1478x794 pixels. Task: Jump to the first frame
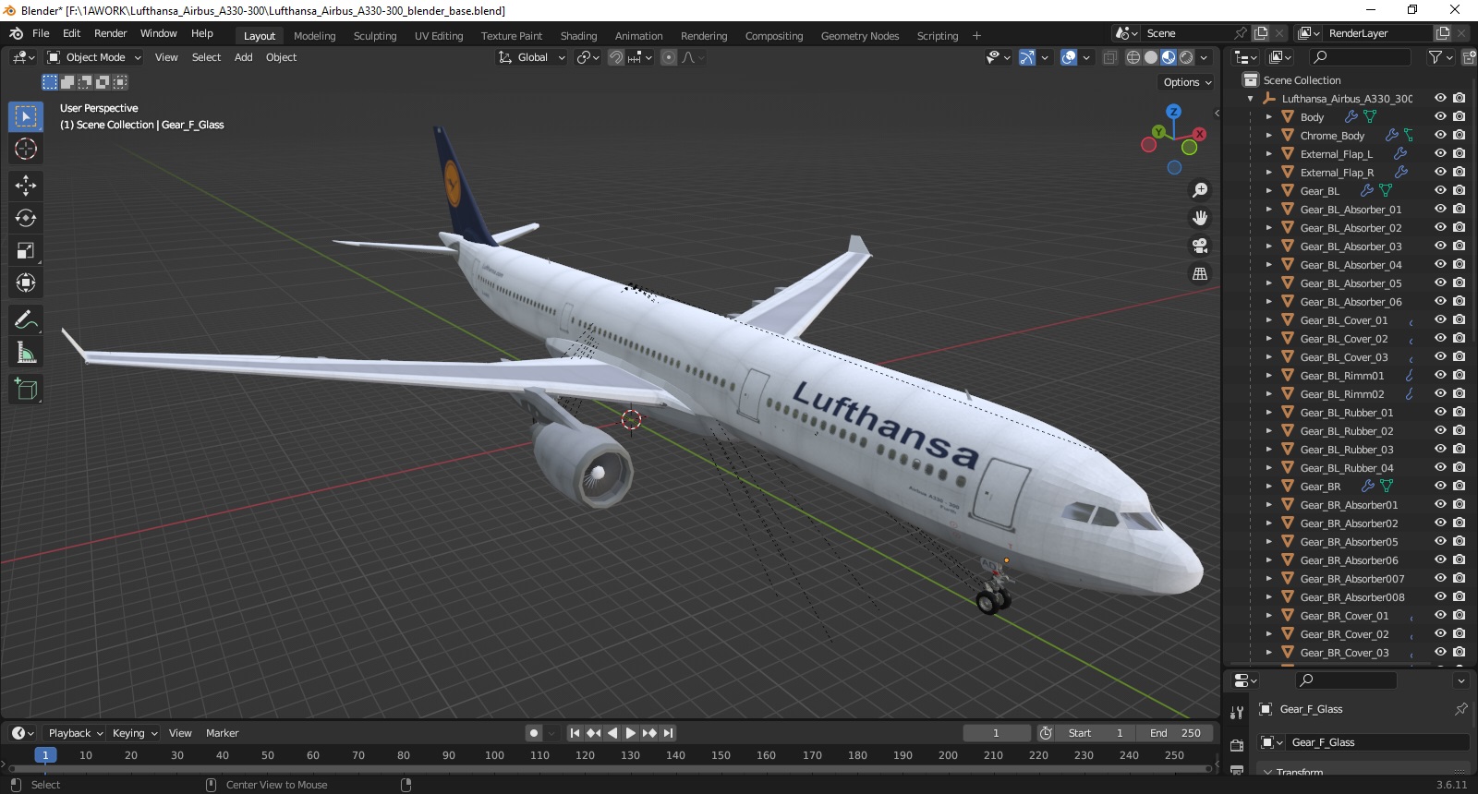[575, 733]
